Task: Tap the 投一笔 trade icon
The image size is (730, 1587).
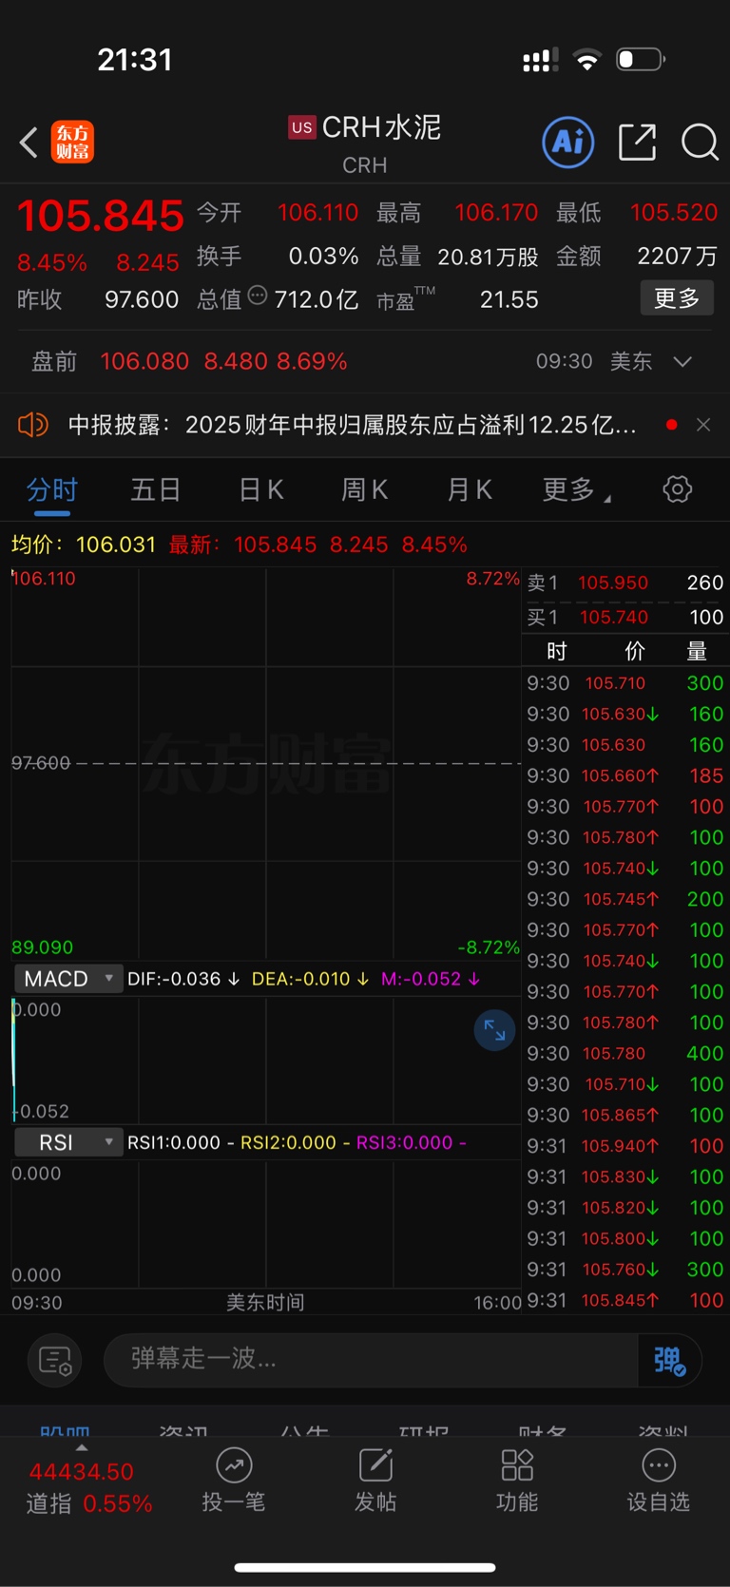Action: (234, 1481)
